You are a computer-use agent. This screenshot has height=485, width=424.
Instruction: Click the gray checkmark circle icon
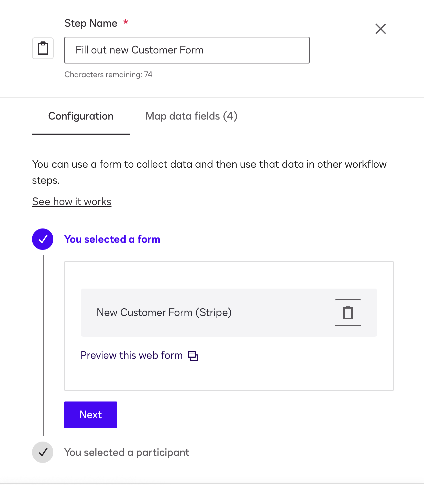(x=43, y=452)
